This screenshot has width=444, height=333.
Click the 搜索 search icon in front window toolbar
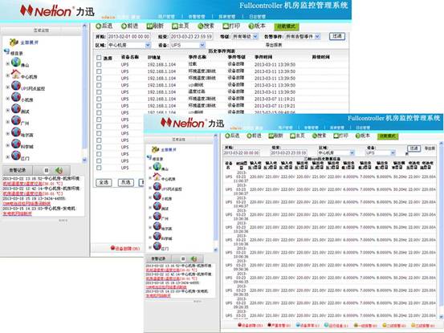coord(314,136)
